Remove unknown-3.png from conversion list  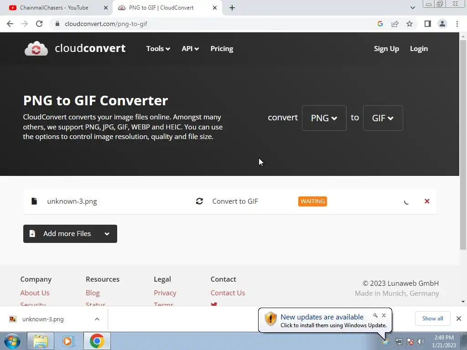(x=427, y=201)
